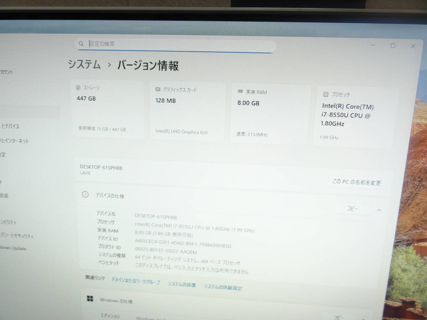The width and height of the screenshot is (427, 320).
Task: Select the システムの種類 64 ビット value
Action: pyautogui.click(x=188, y=260)
